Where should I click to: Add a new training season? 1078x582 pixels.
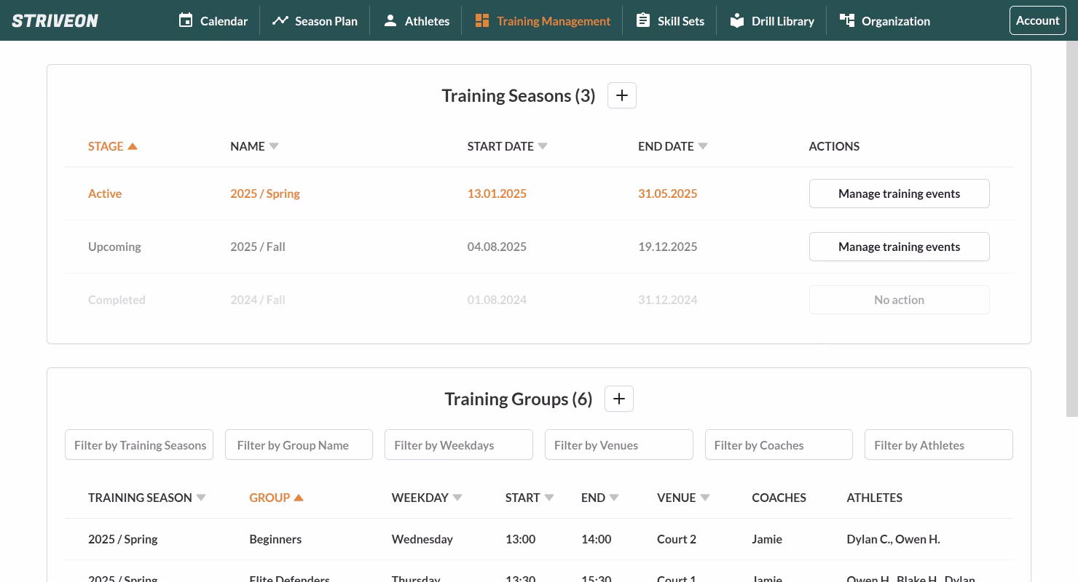click(621, 95)
